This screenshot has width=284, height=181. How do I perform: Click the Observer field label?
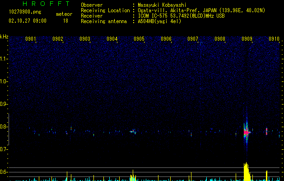[x=92, y=5]
